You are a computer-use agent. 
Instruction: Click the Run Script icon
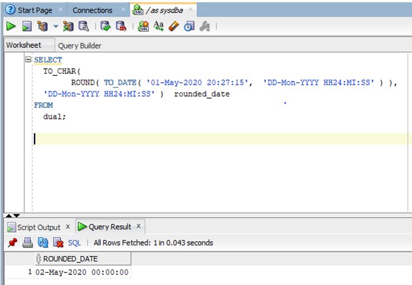27,26
